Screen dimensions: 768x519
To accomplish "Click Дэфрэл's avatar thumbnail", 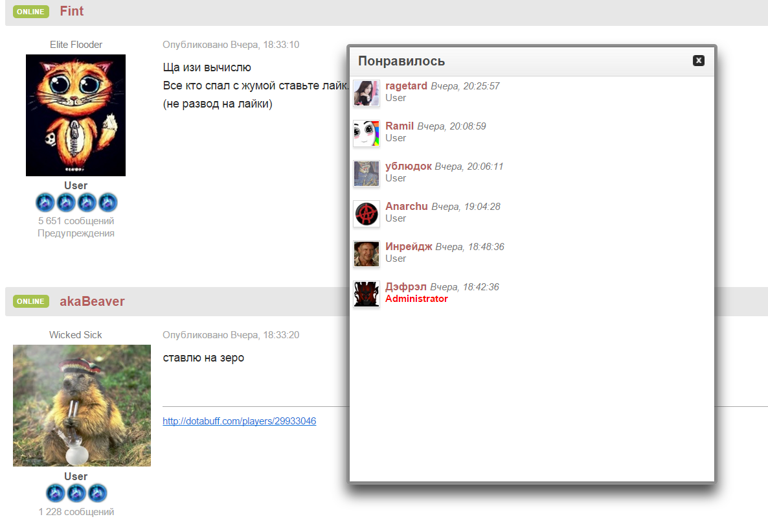I will click(x=367, y=294).
